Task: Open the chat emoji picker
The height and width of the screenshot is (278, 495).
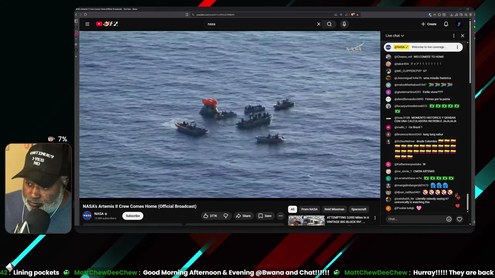Action: click(449, 219)
